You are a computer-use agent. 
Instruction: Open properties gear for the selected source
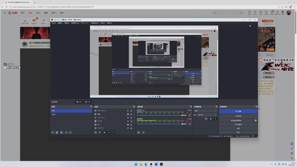pyautogui.click(x=104, y=132)
